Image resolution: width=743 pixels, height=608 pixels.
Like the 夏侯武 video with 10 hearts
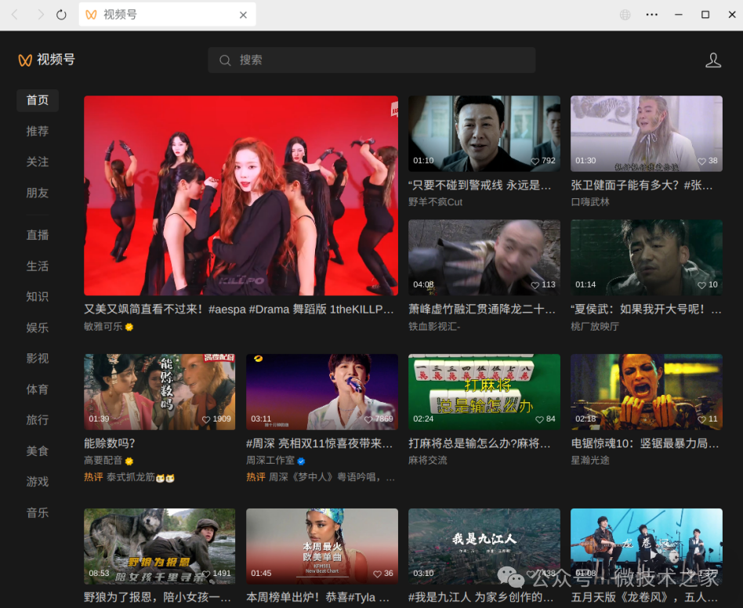pyautogui.click(x=701, y=285)
